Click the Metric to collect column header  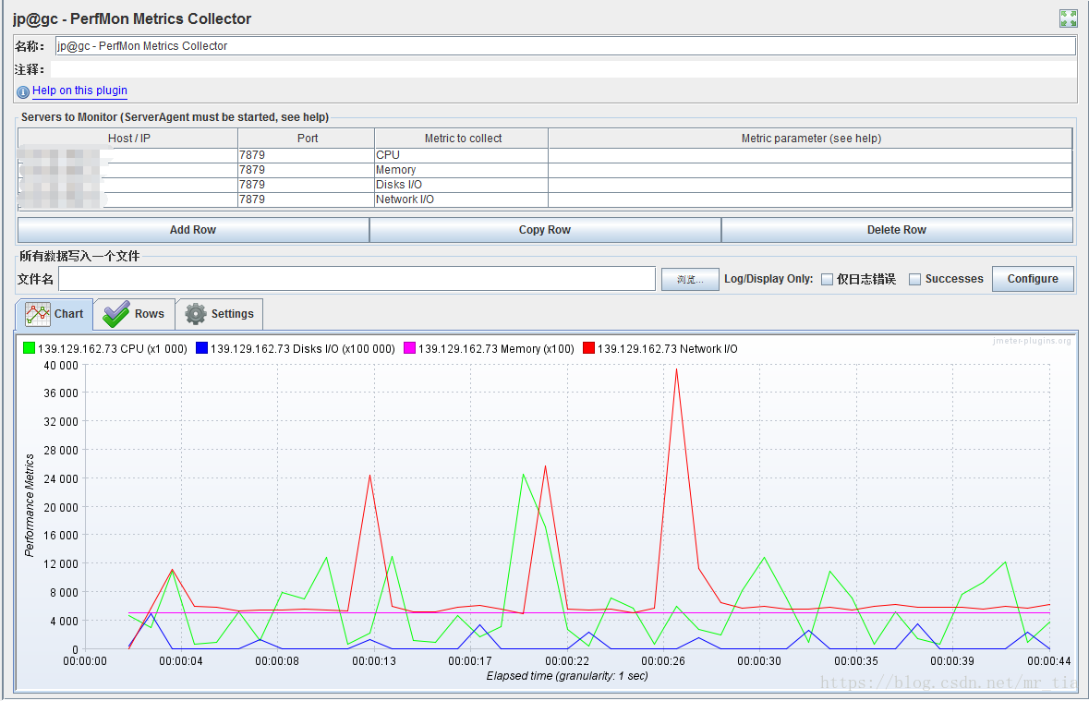tap(463, 139)
